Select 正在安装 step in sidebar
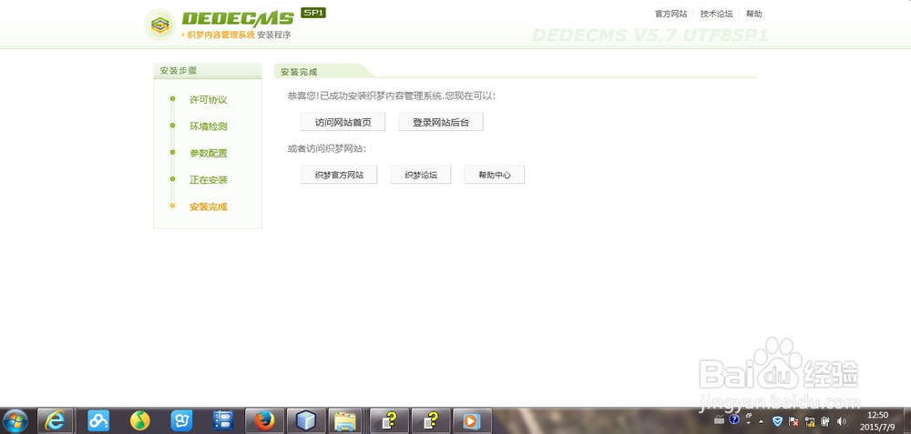The image size is (911, 434). point(208,180)
